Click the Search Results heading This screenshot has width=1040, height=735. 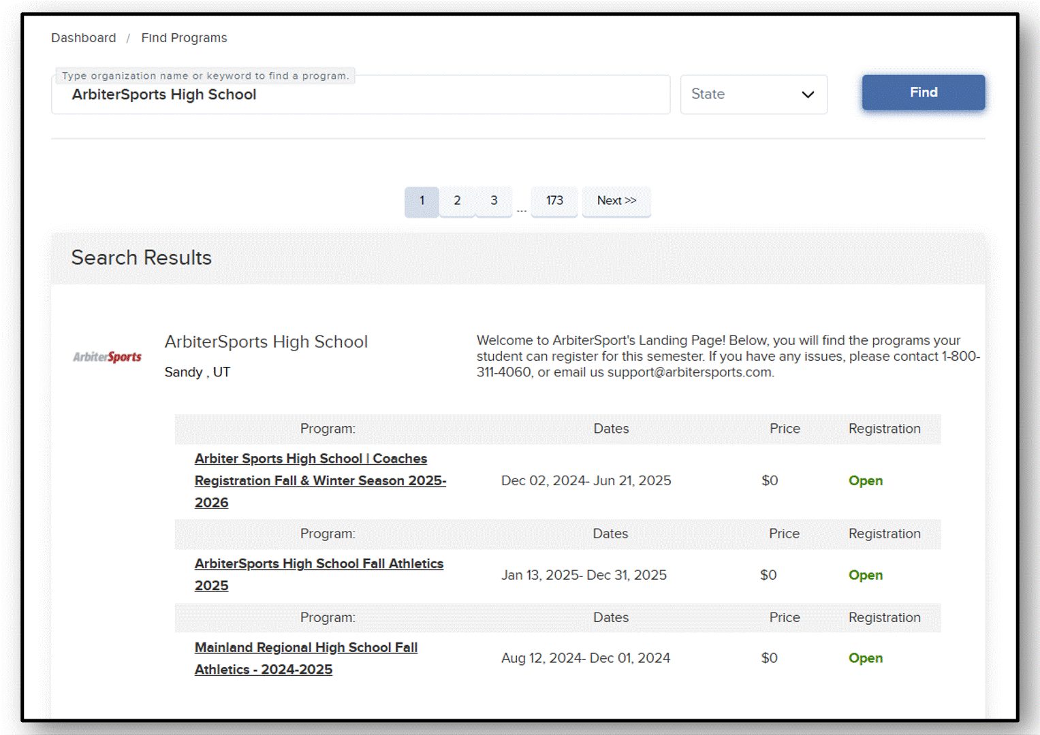[x=142, y=257]
